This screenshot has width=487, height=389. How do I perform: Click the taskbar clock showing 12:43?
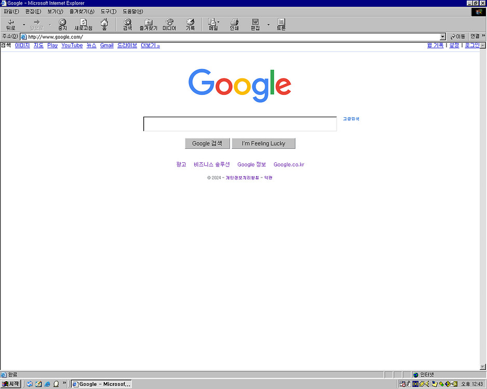point(472,384)
